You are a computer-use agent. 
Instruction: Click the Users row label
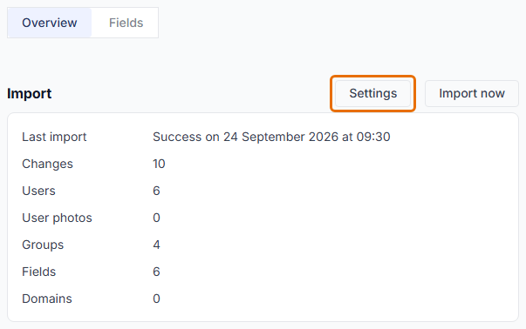coord(38,191)
